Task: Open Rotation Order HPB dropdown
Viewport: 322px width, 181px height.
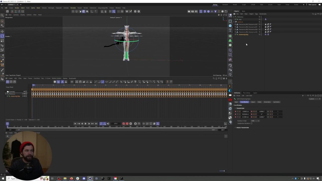Action: pos(255,121)
